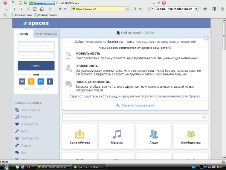Click the Не можете войти? link
Viewport: 226px width, 170px height.
36,88
